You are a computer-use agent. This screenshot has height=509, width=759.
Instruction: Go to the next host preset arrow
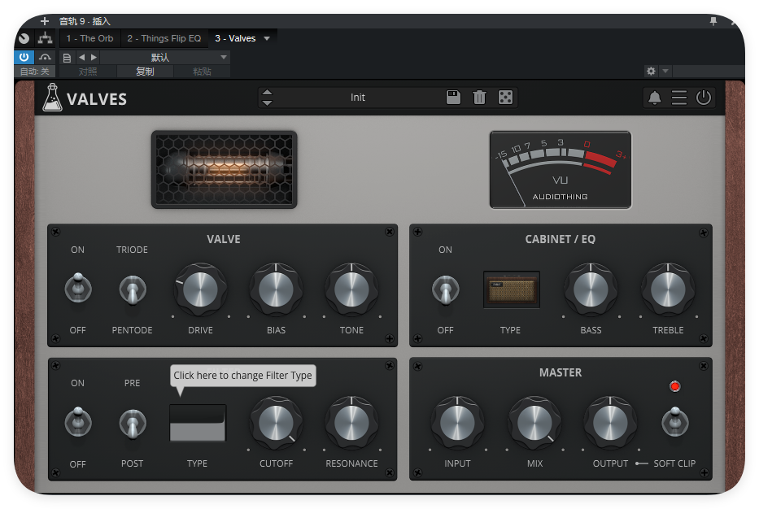[x=94, y=57]
